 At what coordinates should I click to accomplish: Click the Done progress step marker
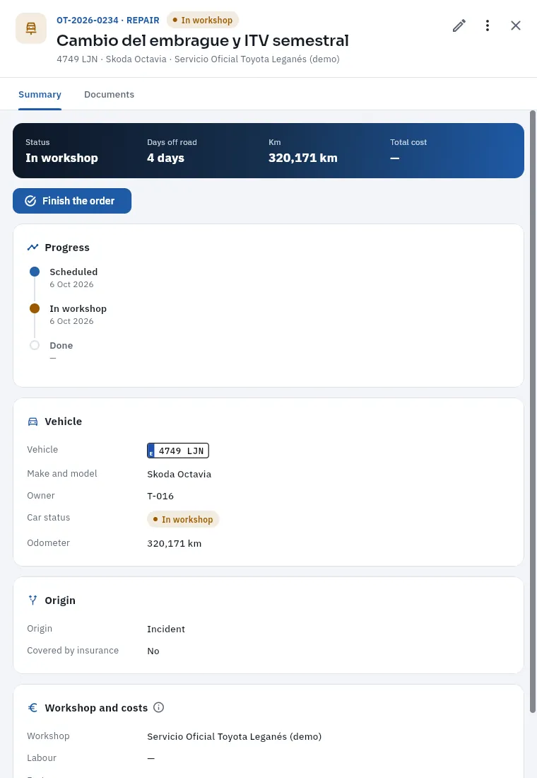tap(35, 345)
